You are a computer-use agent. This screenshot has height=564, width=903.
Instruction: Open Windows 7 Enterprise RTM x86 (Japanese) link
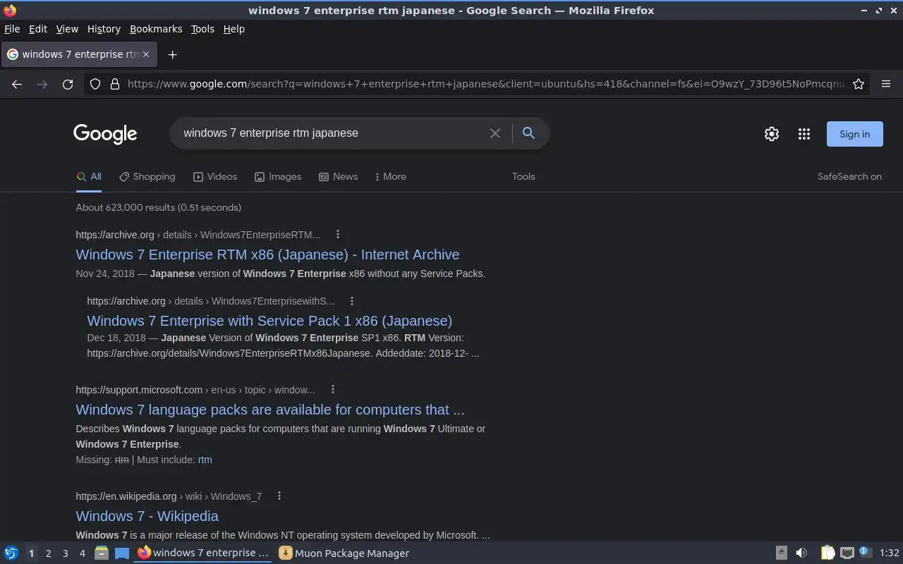click(267, 255)
